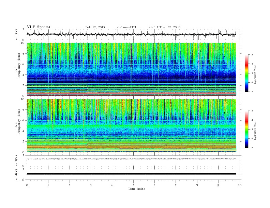The width and height of the screenshot is (270, 208).
Task: Click the '5' tick on the time axis
Action: 133,185
